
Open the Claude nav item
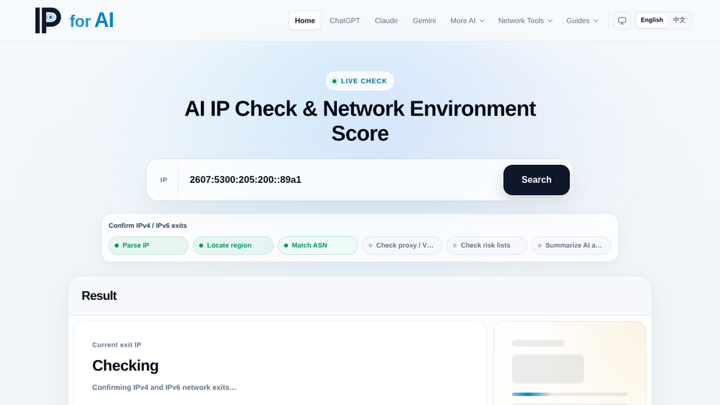tap(386, 21)
